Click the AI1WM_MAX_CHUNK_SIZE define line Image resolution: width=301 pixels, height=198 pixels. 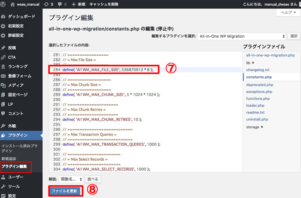(x=111, y=95)
